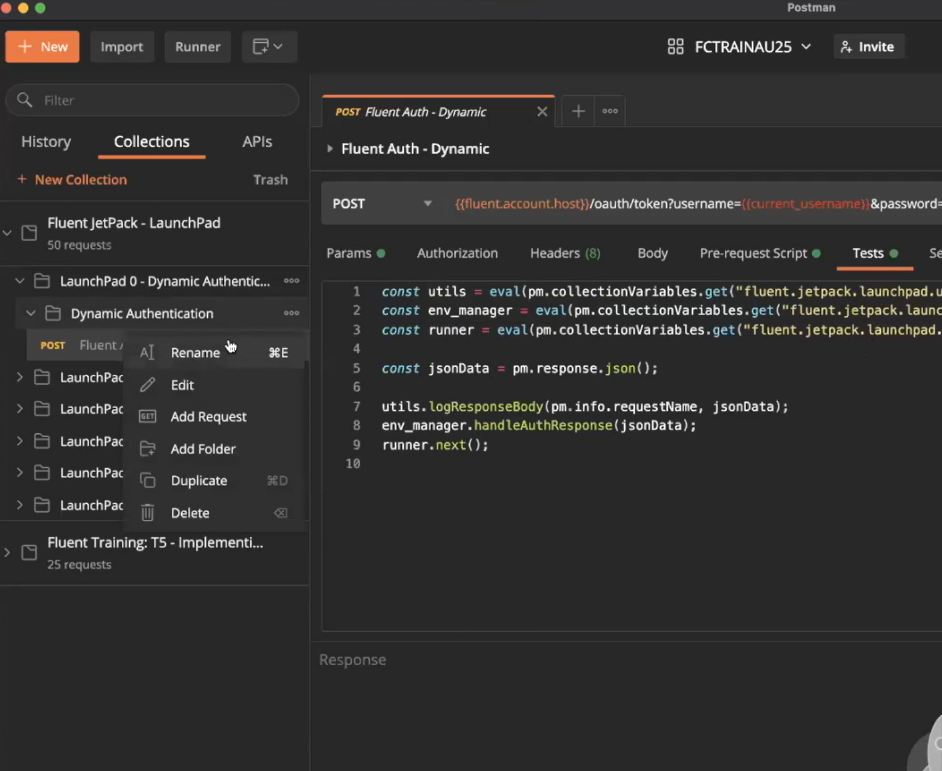Open new tab with plus icon
Image resolution: width=942 pixels, height=771 pixels.
(x=578, y=111)
